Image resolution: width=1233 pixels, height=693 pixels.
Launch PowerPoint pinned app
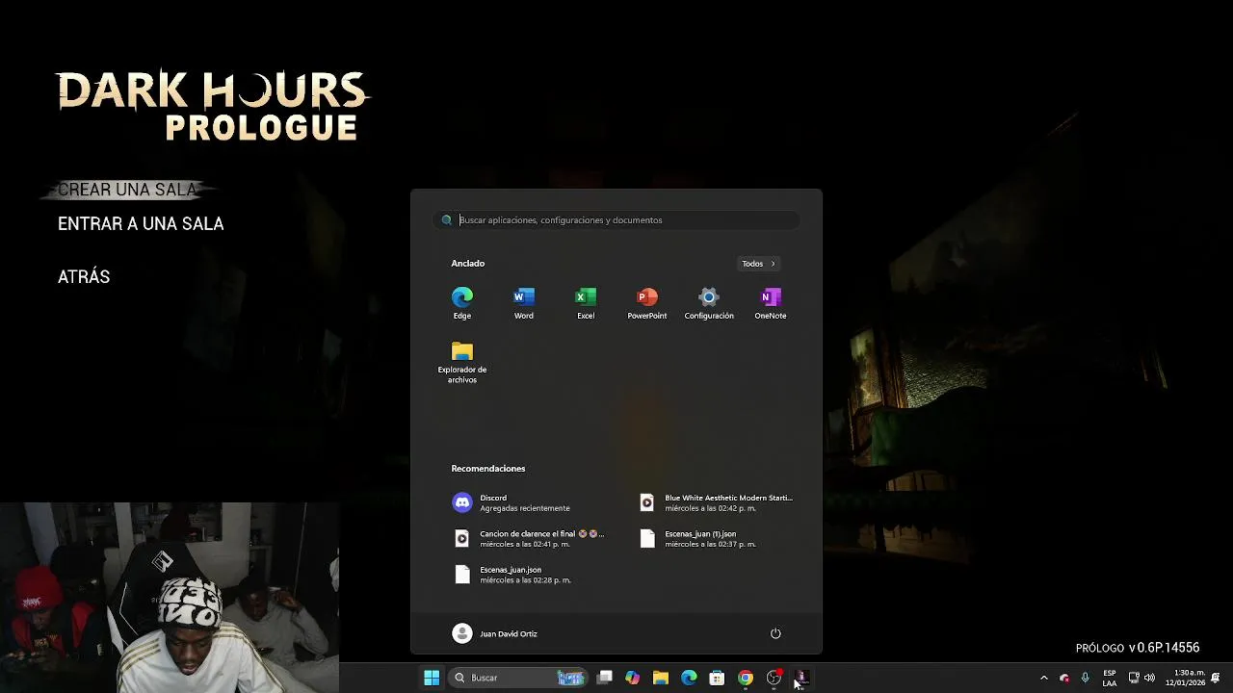click(x=647, y=303)
